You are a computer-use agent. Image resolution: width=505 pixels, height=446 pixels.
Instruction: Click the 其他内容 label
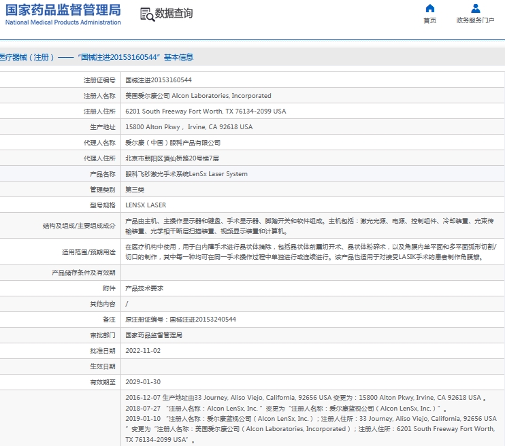pos(103,304)
